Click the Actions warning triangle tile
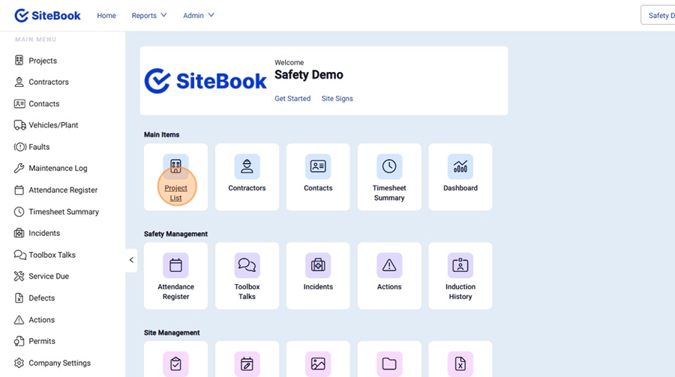The image size is (675, 377). 389,265
